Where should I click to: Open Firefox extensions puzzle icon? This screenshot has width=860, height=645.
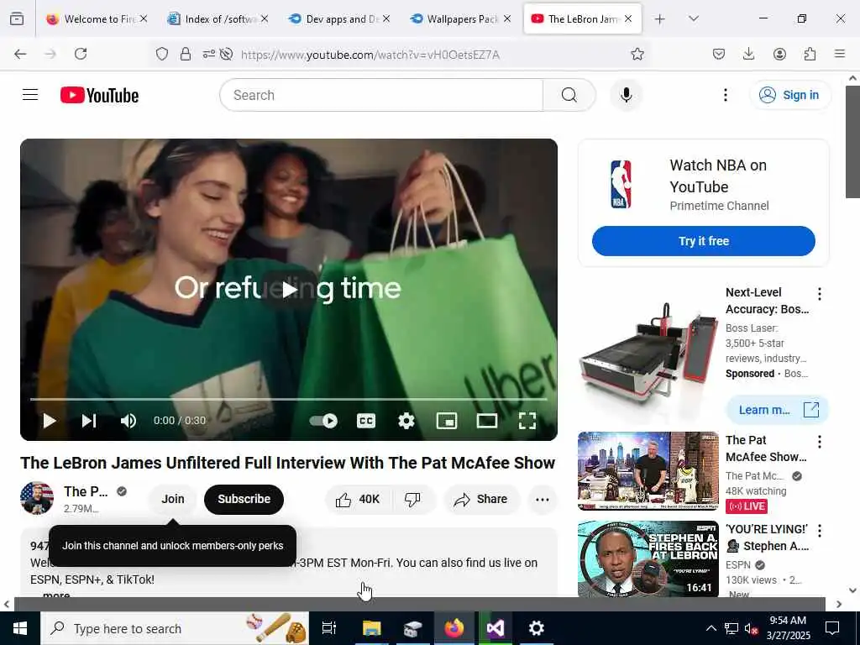coord(810,54)
